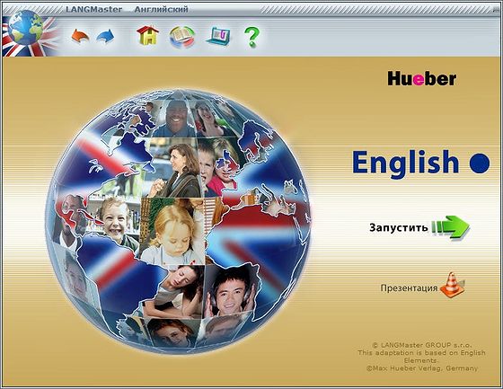This screenshot has height=389, width=503.
Task: Open the dictionary book icon
Action: click(181, 37)
